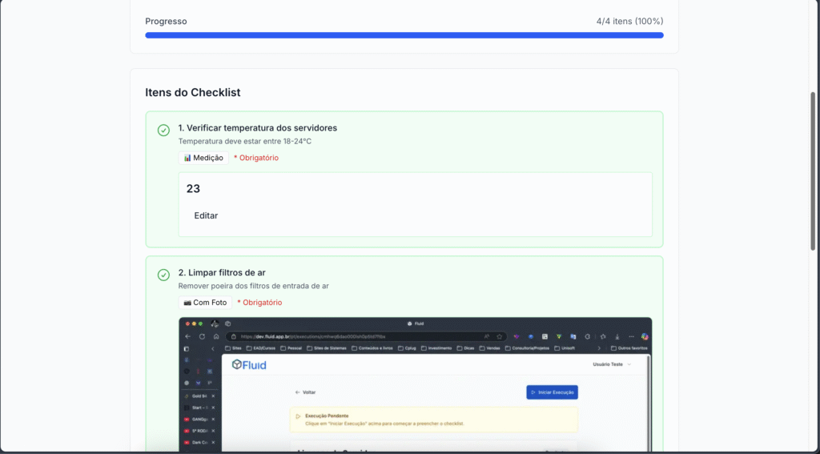This screenshot has width=820, height=454.
Task: Click the green check icon for item 1
Action: coord(163,130)
